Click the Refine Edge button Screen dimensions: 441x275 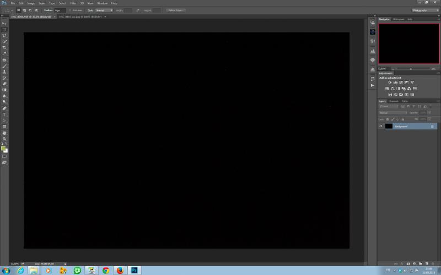pyautogui.click(x=176, y=10)
